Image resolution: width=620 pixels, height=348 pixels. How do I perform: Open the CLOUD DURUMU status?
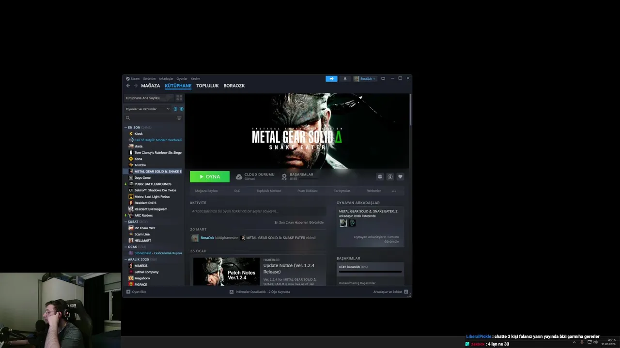click(255, 176)
